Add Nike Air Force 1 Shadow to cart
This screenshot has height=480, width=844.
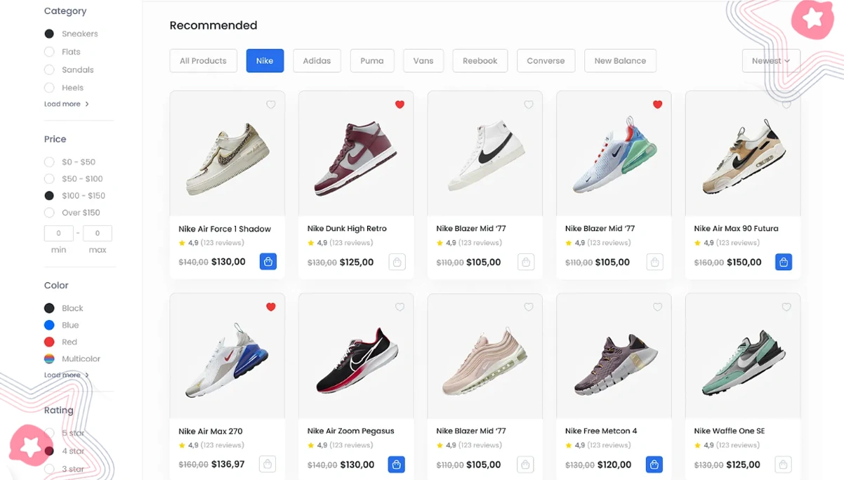268,262
